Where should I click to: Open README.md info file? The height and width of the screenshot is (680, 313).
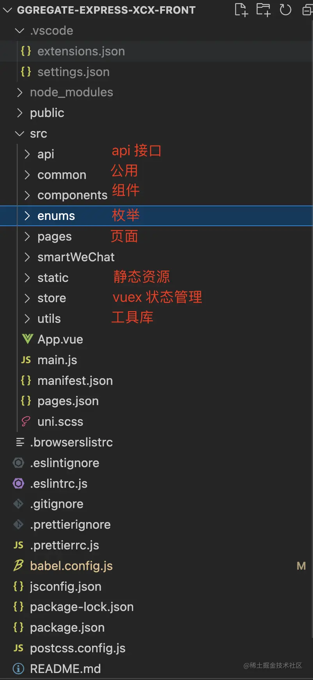tap(65, 669)
